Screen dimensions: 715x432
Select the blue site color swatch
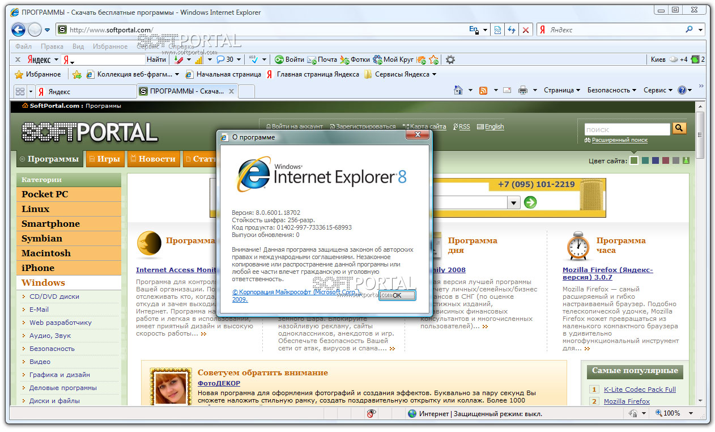tap(656, 161)
